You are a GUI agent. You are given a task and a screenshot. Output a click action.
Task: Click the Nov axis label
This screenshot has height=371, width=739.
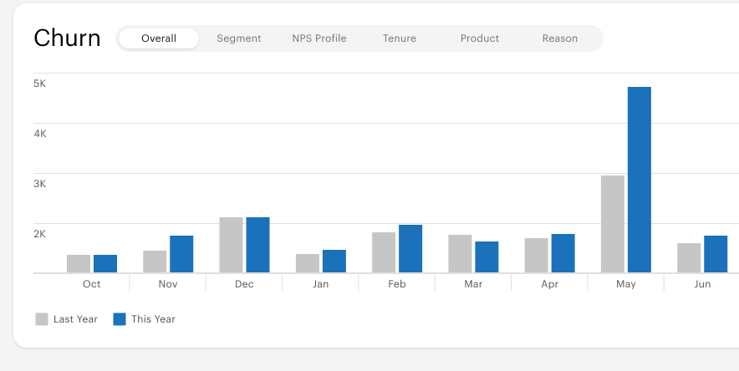(168, 284)
